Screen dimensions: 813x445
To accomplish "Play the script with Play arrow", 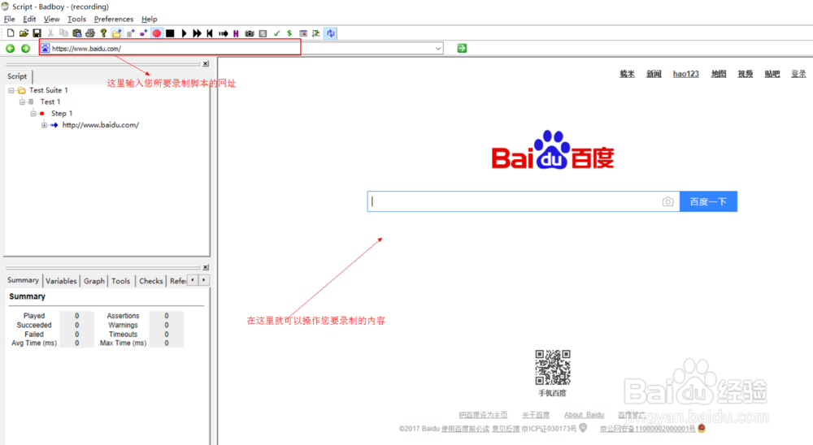I will [x=184, y=33].
